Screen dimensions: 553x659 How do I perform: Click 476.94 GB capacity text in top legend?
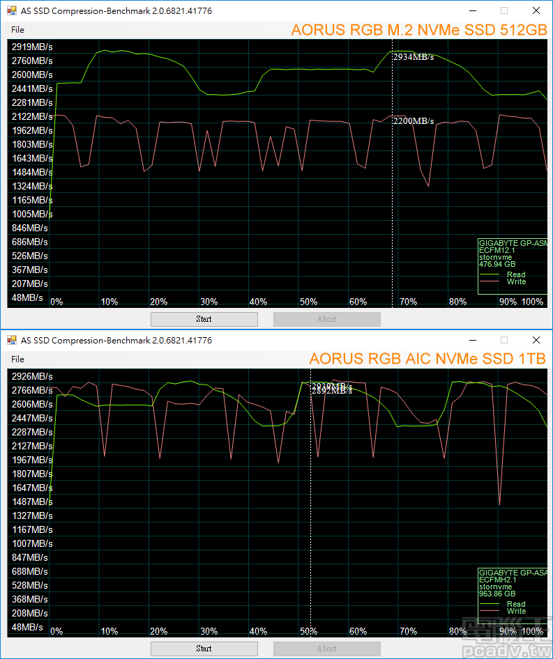pyautogui.click(x=497, y=264)
